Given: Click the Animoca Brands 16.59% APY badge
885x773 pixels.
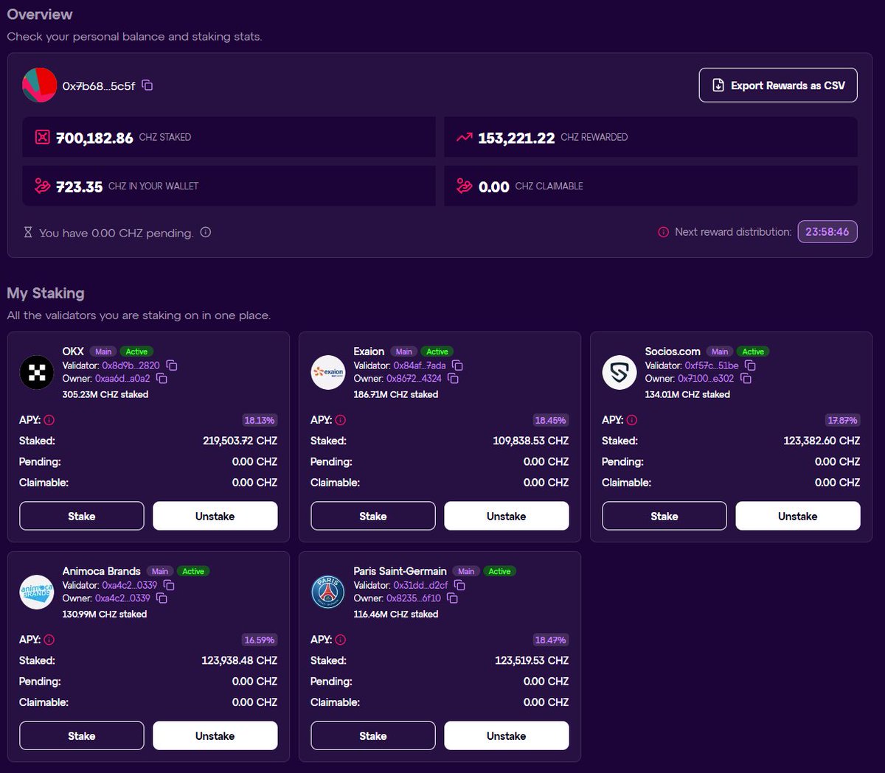Looking at the screenshot, I should click(x=260, y=640).
